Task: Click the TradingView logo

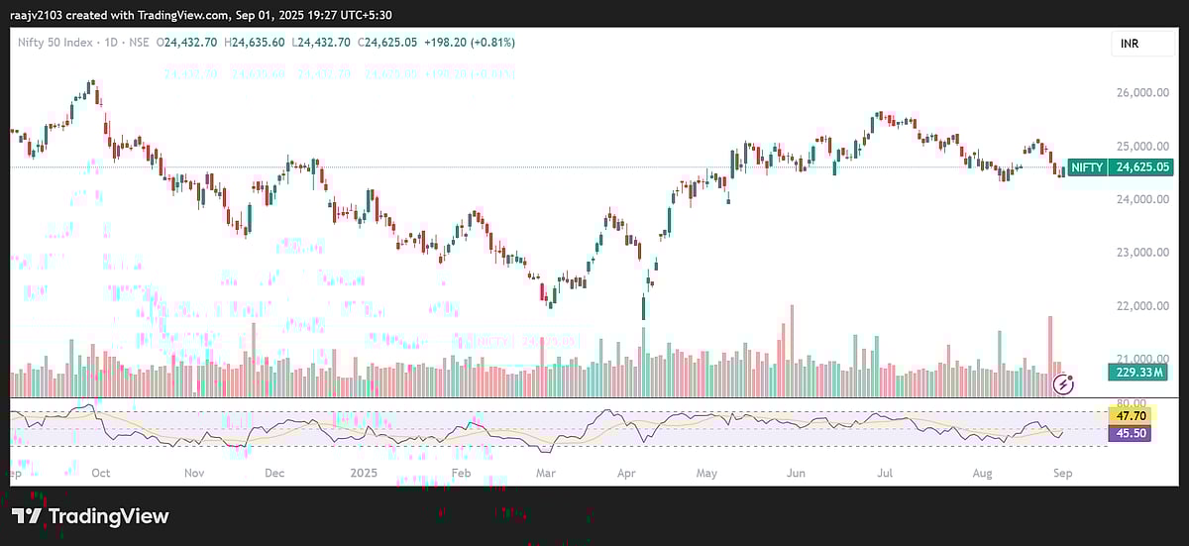Action: (90, 516)
